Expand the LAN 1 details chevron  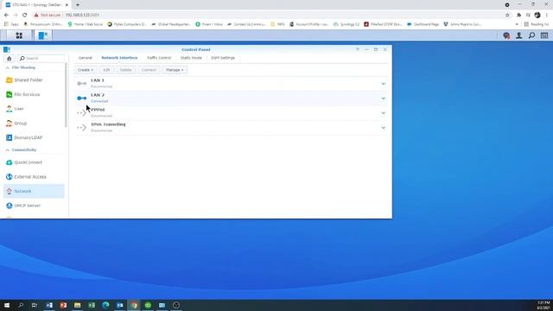click(384, 84)
